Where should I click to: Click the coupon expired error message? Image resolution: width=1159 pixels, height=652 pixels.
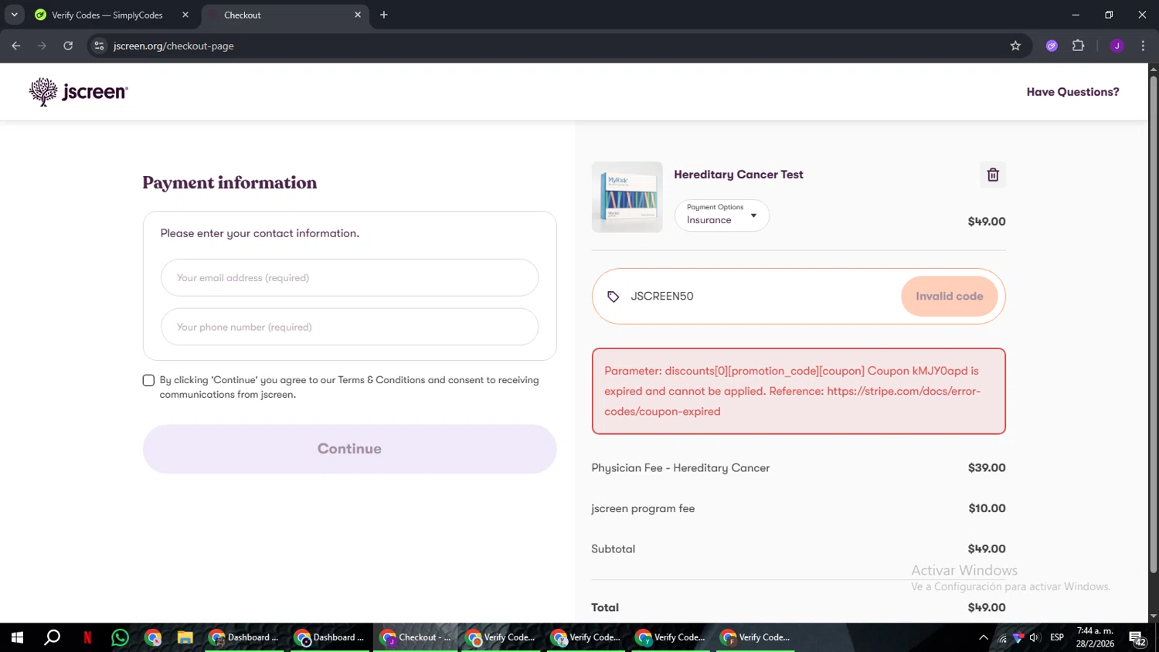coord(798,391)
